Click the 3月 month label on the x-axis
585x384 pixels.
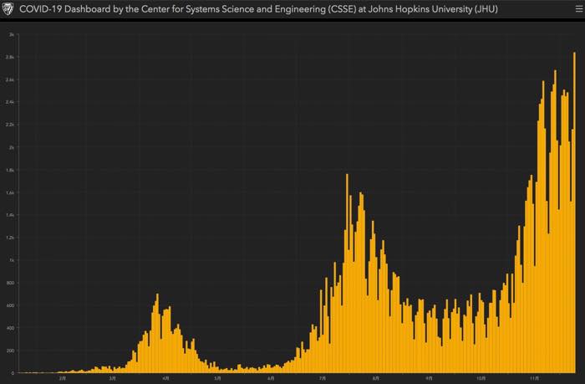point(112,379)
